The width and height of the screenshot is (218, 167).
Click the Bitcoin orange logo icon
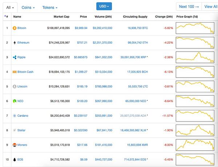(15, 28)
